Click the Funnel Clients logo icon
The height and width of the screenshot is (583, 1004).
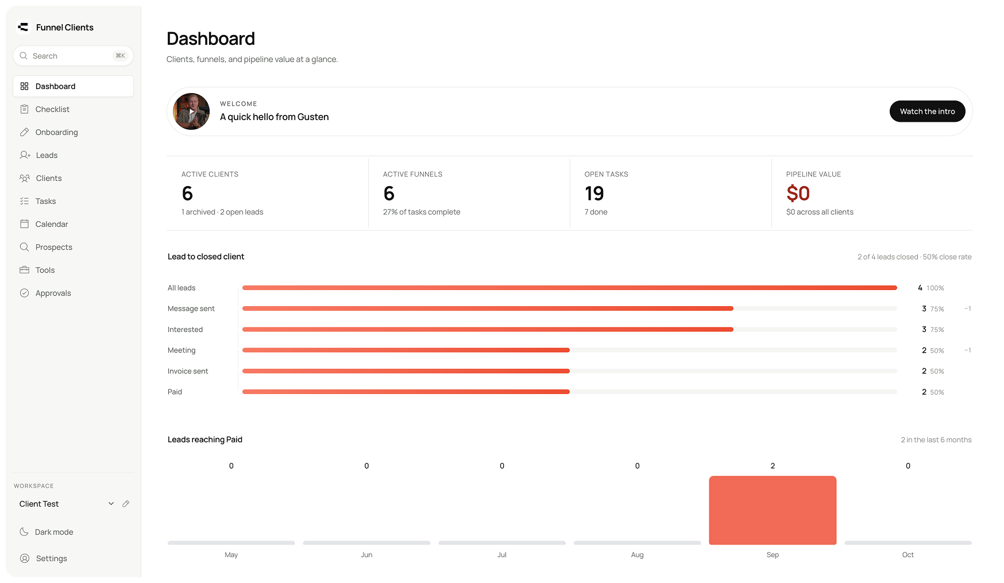[x=23, y=27]
